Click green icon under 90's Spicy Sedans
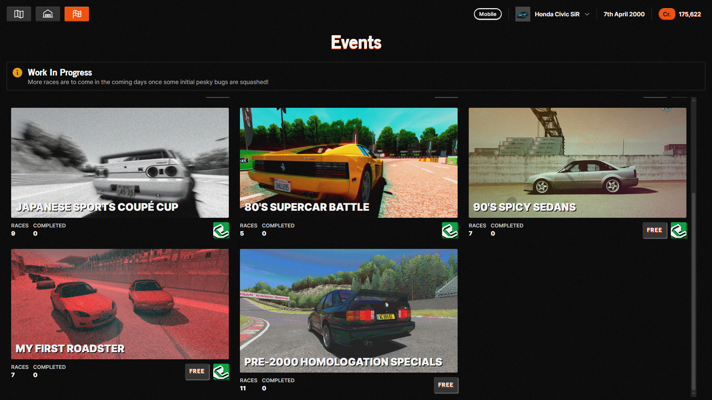This screenshot has width=712, height=400. pyautogui.click(x=679, y=230)
